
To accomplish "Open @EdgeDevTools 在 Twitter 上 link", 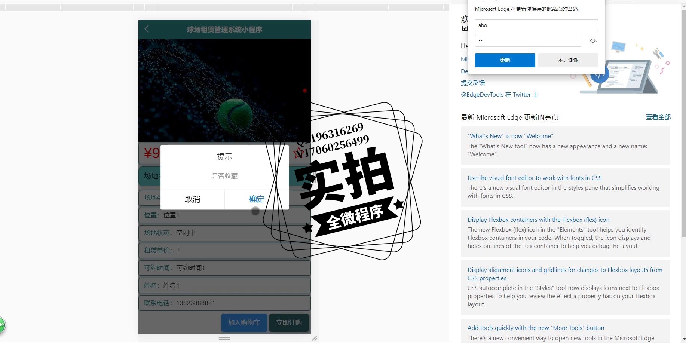I will click(x=499, y=95).
